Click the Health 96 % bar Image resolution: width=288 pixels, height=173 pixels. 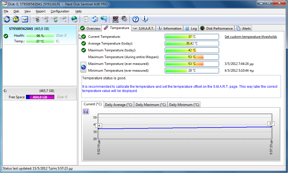click(x=40, y=36)
